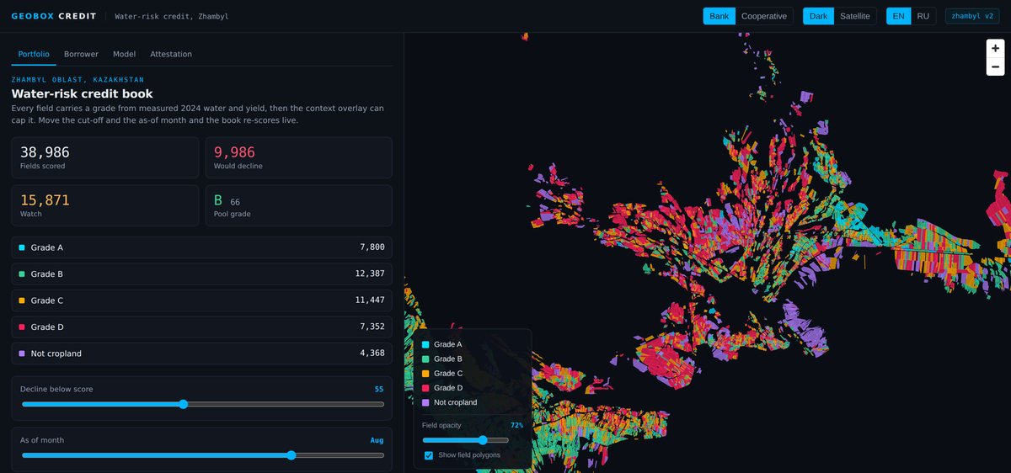
Task: Click the purple Not cropland swatch in map legend
Action: (x=425, y=402)
